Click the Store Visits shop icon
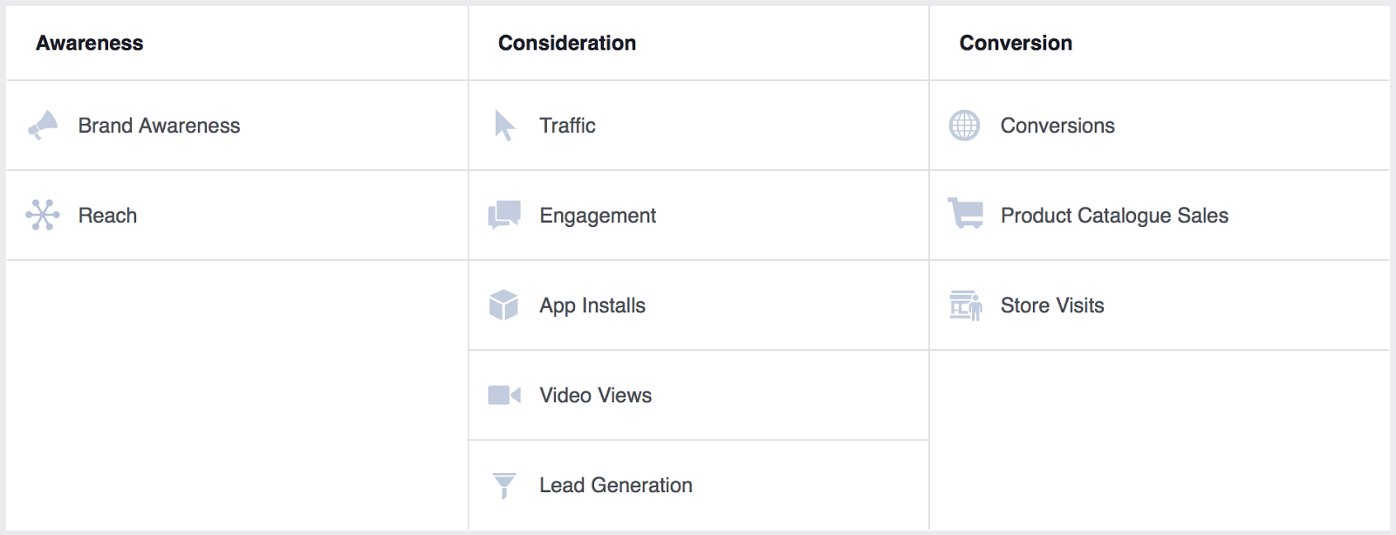The height and width of the screenshot is (535, 1396). click(x=966, y=305)
